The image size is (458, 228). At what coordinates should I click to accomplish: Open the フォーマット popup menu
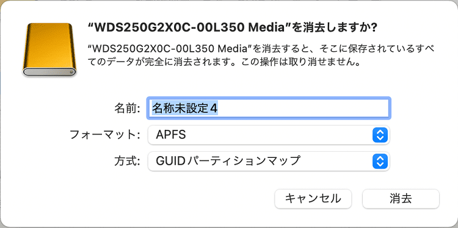(x=269, y=135)
